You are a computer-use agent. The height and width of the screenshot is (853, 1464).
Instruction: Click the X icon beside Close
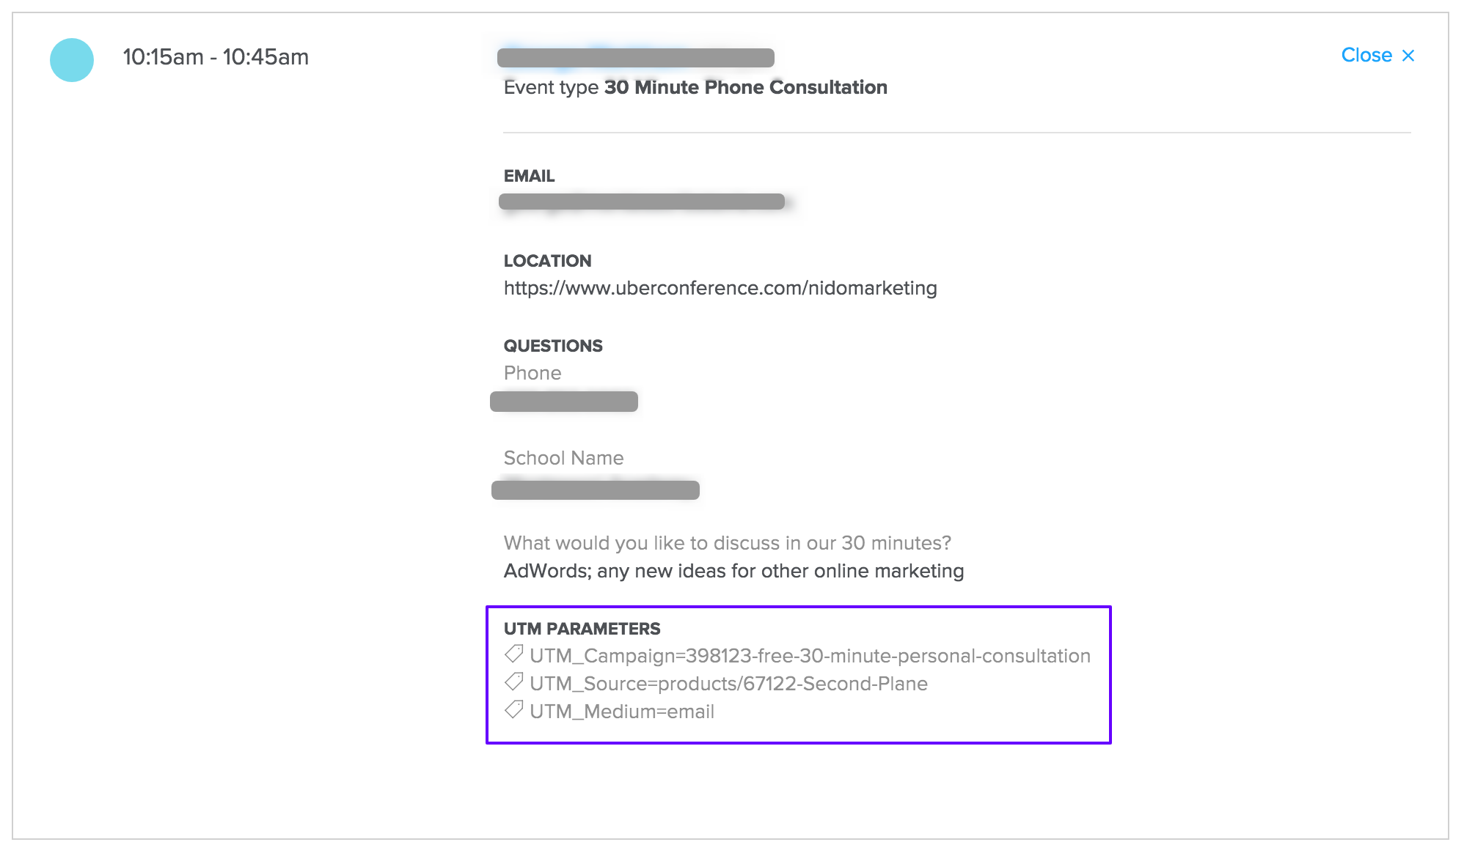point(1408,56)
